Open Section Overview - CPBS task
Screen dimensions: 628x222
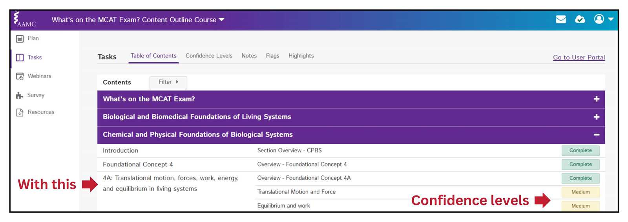point(289,150)
